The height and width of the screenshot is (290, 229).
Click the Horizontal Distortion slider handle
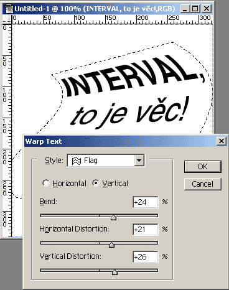(111, 245)
